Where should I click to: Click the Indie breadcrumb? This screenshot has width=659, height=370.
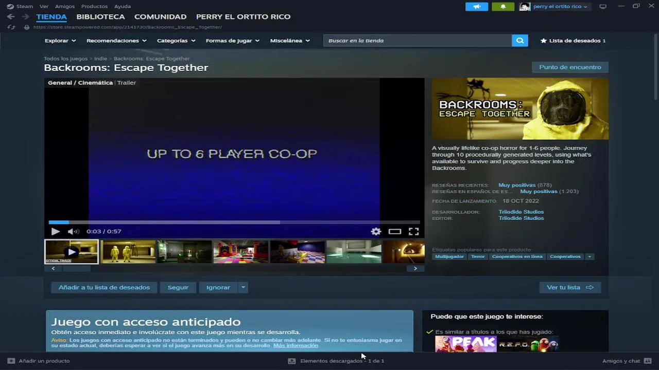pos(100,59)
